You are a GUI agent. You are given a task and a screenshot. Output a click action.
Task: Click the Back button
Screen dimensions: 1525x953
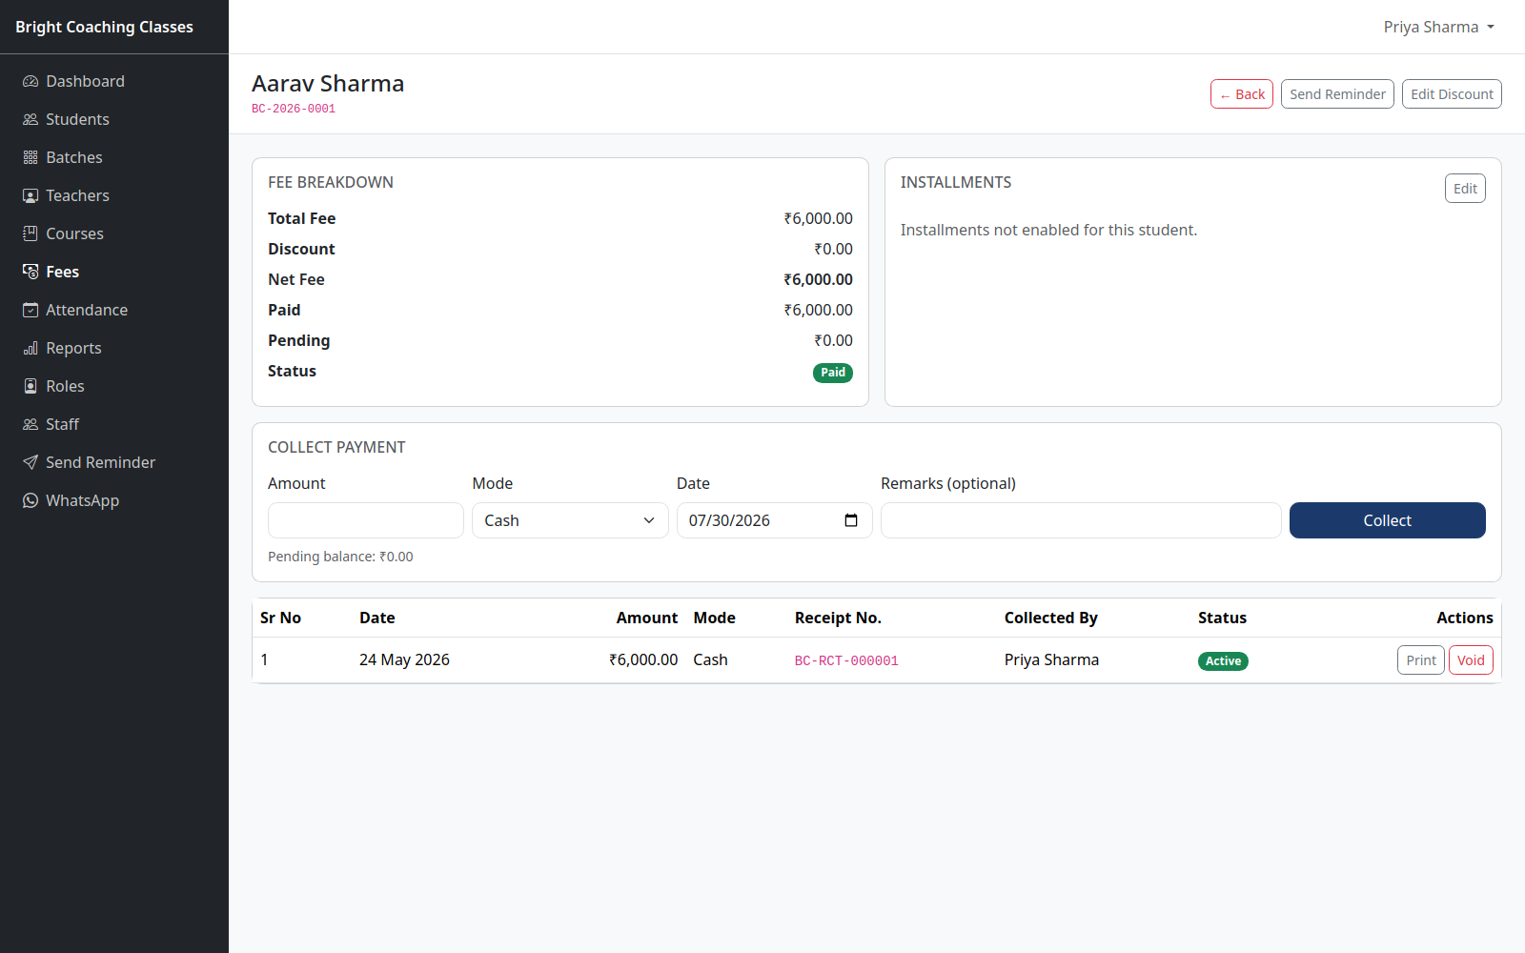(1242, 94)
